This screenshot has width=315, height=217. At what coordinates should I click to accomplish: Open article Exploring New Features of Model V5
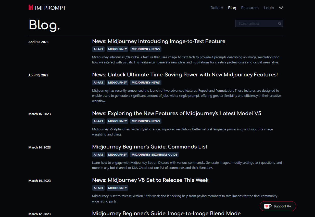177,113
